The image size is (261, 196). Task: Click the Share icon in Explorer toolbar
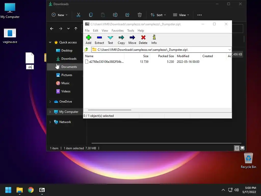click(x=127, y=15)
